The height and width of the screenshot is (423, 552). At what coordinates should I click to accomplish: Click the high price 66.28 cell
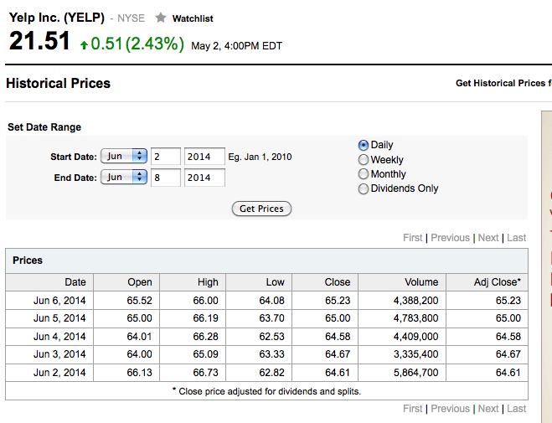click(193, 337)
